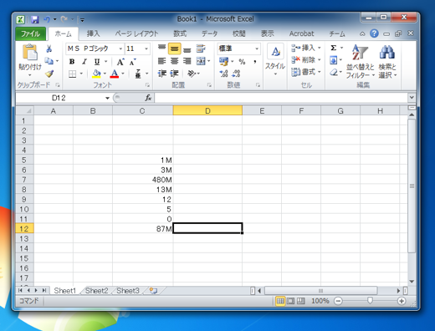The image size is (435, 331).
Task: Open the 挿入 ribbon tab
Action: (x=93, y=33)
